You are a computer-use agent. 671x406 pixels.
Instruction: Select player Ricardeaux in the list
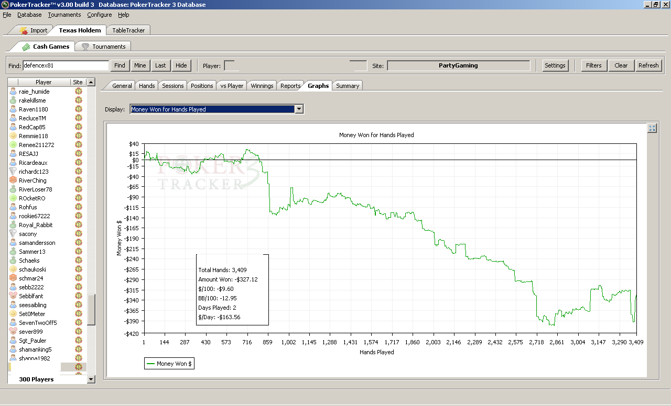click(33, 163)
